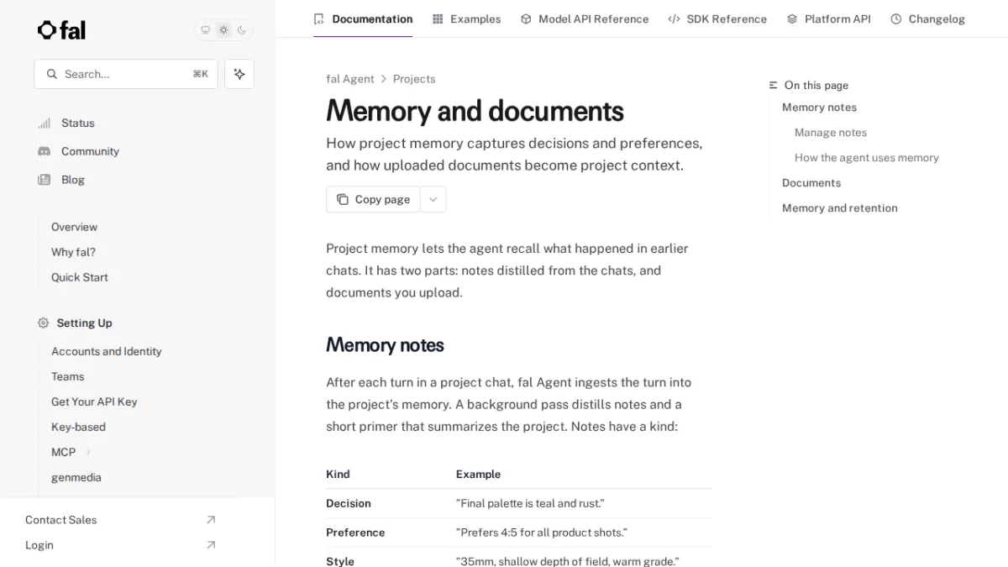Click the Status signal icon
1008x567 pixels.
(x=44, y=123)
